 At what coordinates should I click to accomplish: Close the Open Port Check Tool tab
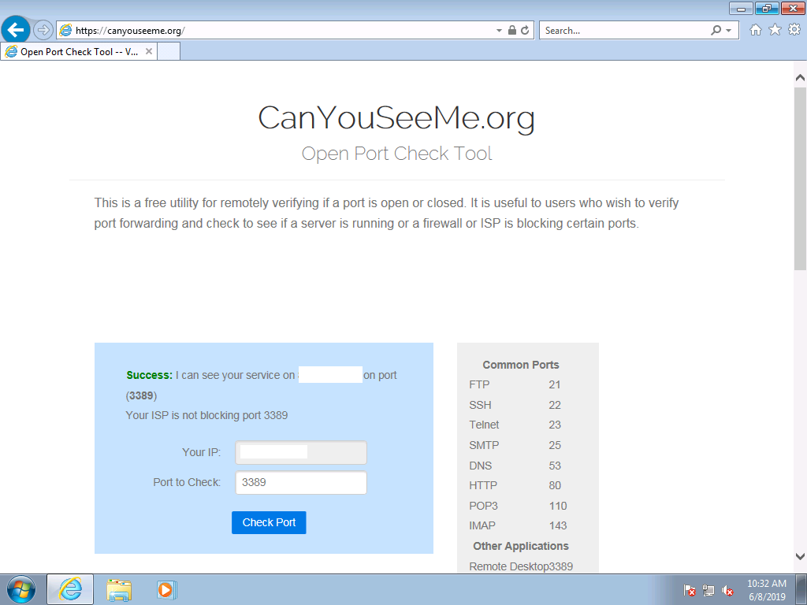[149, 51]
